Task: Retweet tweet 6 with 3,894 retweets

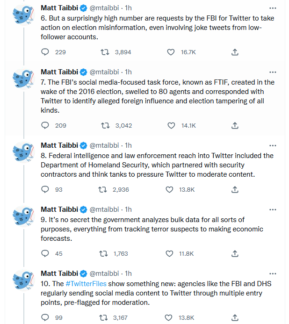Action: click(105, 52)
